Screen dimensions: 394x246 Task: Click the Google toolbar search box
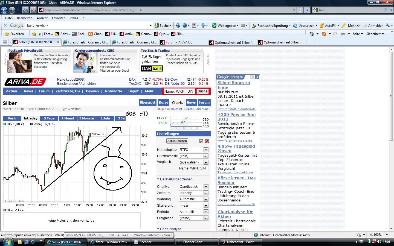(89, 26)
